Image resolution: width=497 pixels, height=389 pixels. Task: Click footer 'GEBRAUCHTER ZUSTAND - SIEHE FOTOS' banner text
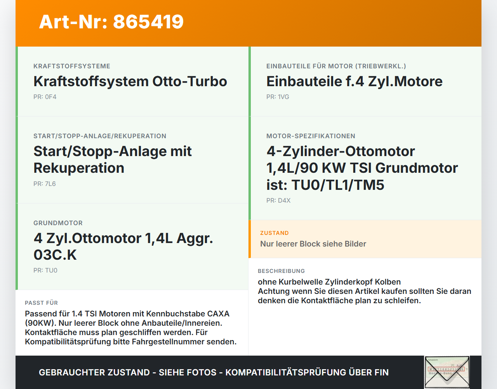[x=214, y=372]
